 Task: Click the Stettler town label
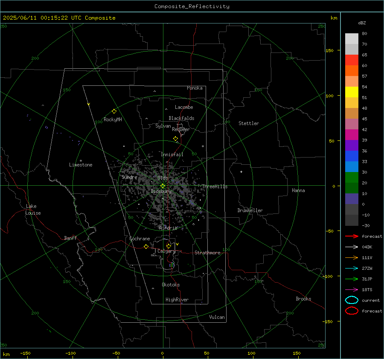pos(249,123)
